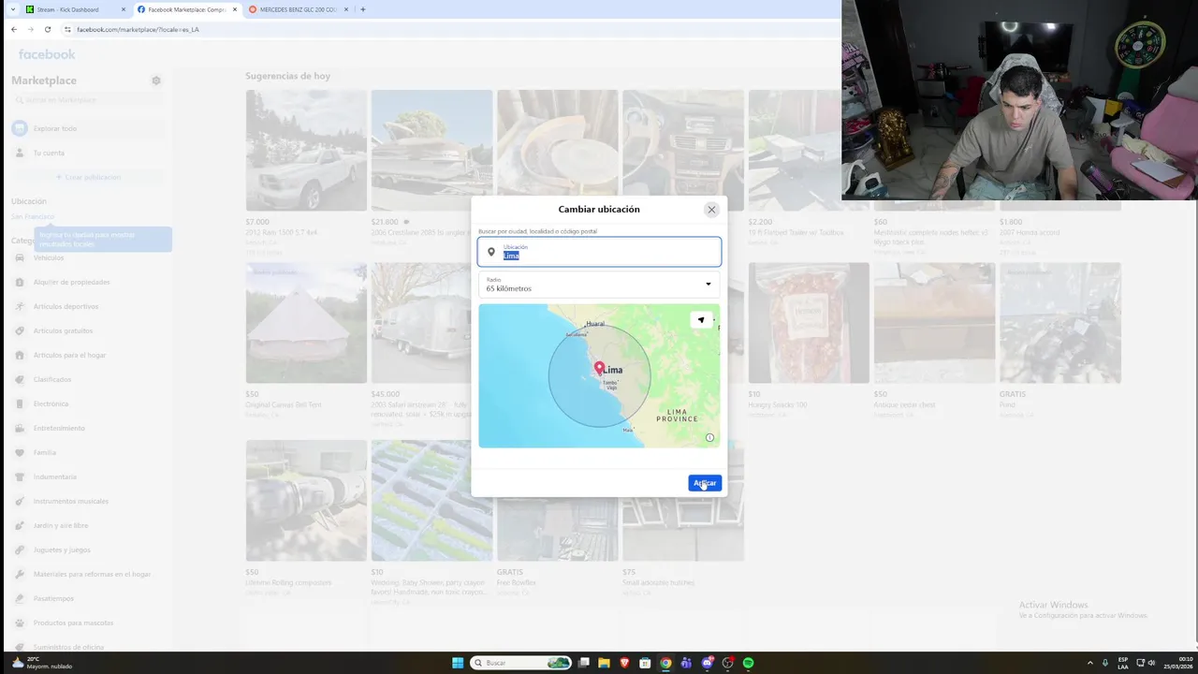Click the Alquiler de propiedades category icon

(x=20, y=282)
